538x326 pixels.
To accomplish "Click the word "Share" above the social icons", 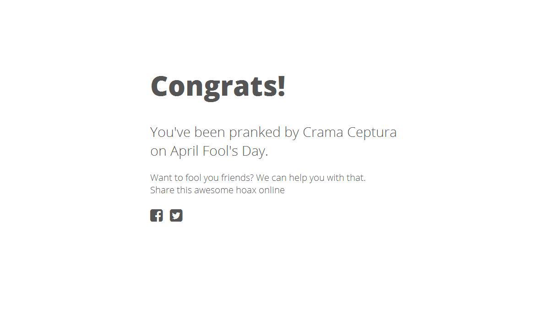I will pos(162,190).
